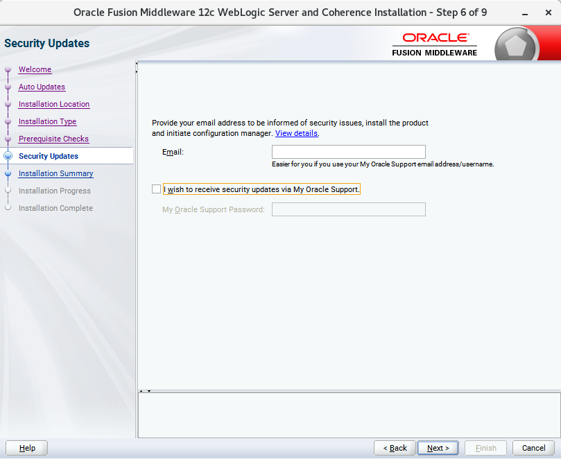Enable receiving security updates via My Oracle Support

156,189
